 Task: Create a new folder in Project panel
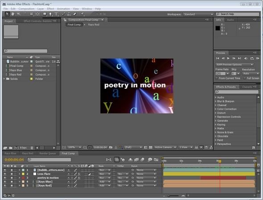click(x=11, y=148)
